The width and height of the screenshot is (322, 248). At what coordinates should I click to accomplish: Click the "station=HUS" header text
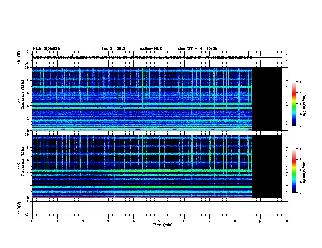tap(151, 49)
